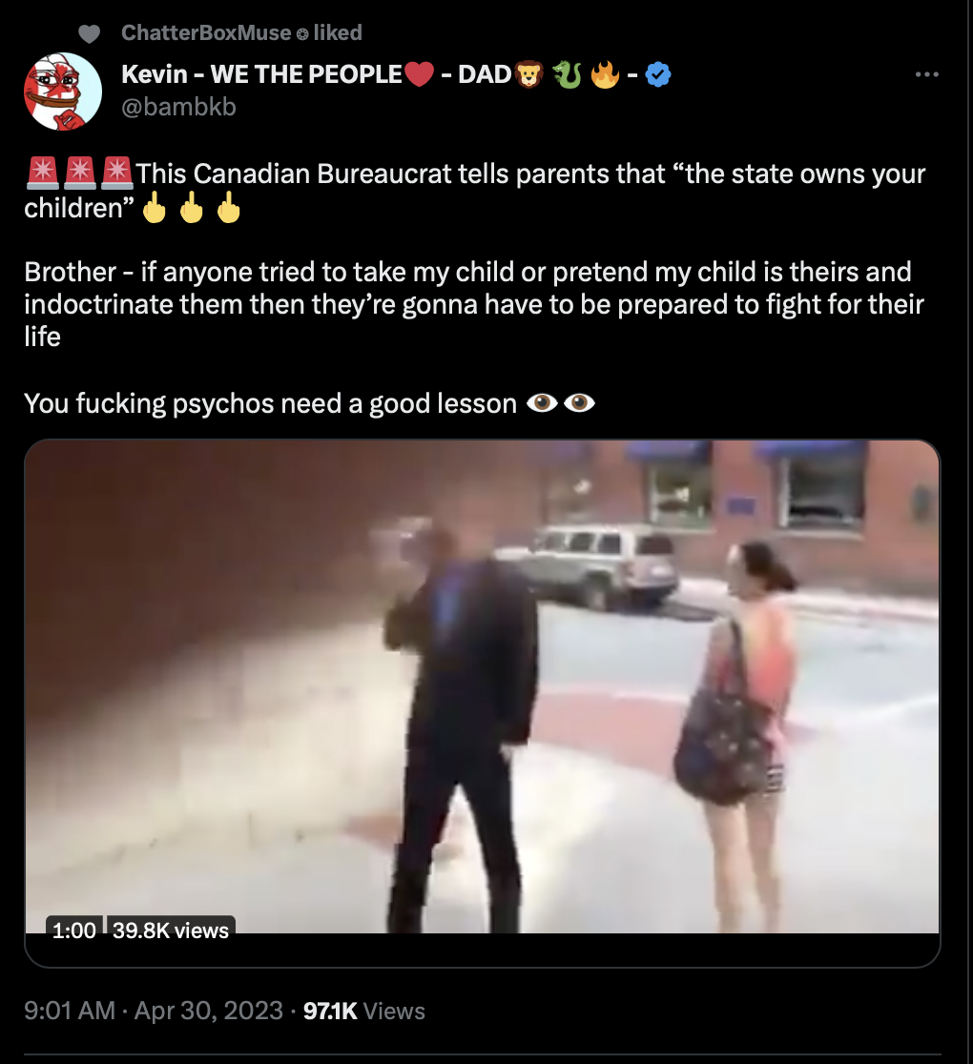Viewport: 973px width, 1064px height.
Task: Click the lion emoji beside DAD
Action: pyautogui.click(x=528, y=74)
